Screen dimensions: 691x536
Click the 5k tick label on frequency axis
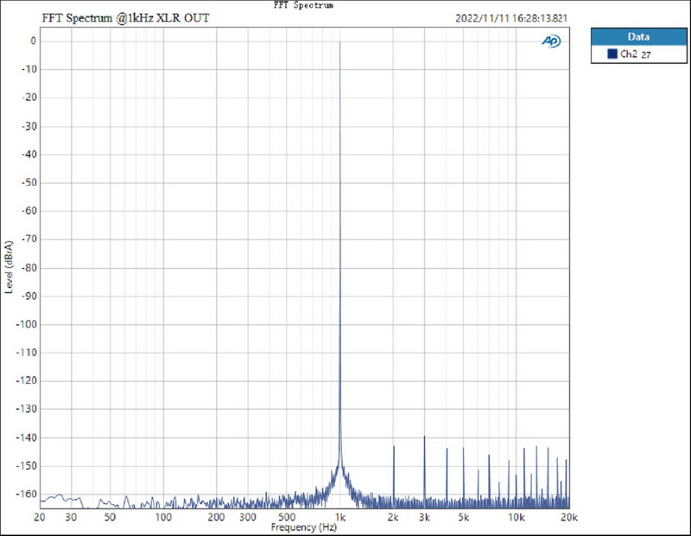(464, 517)
